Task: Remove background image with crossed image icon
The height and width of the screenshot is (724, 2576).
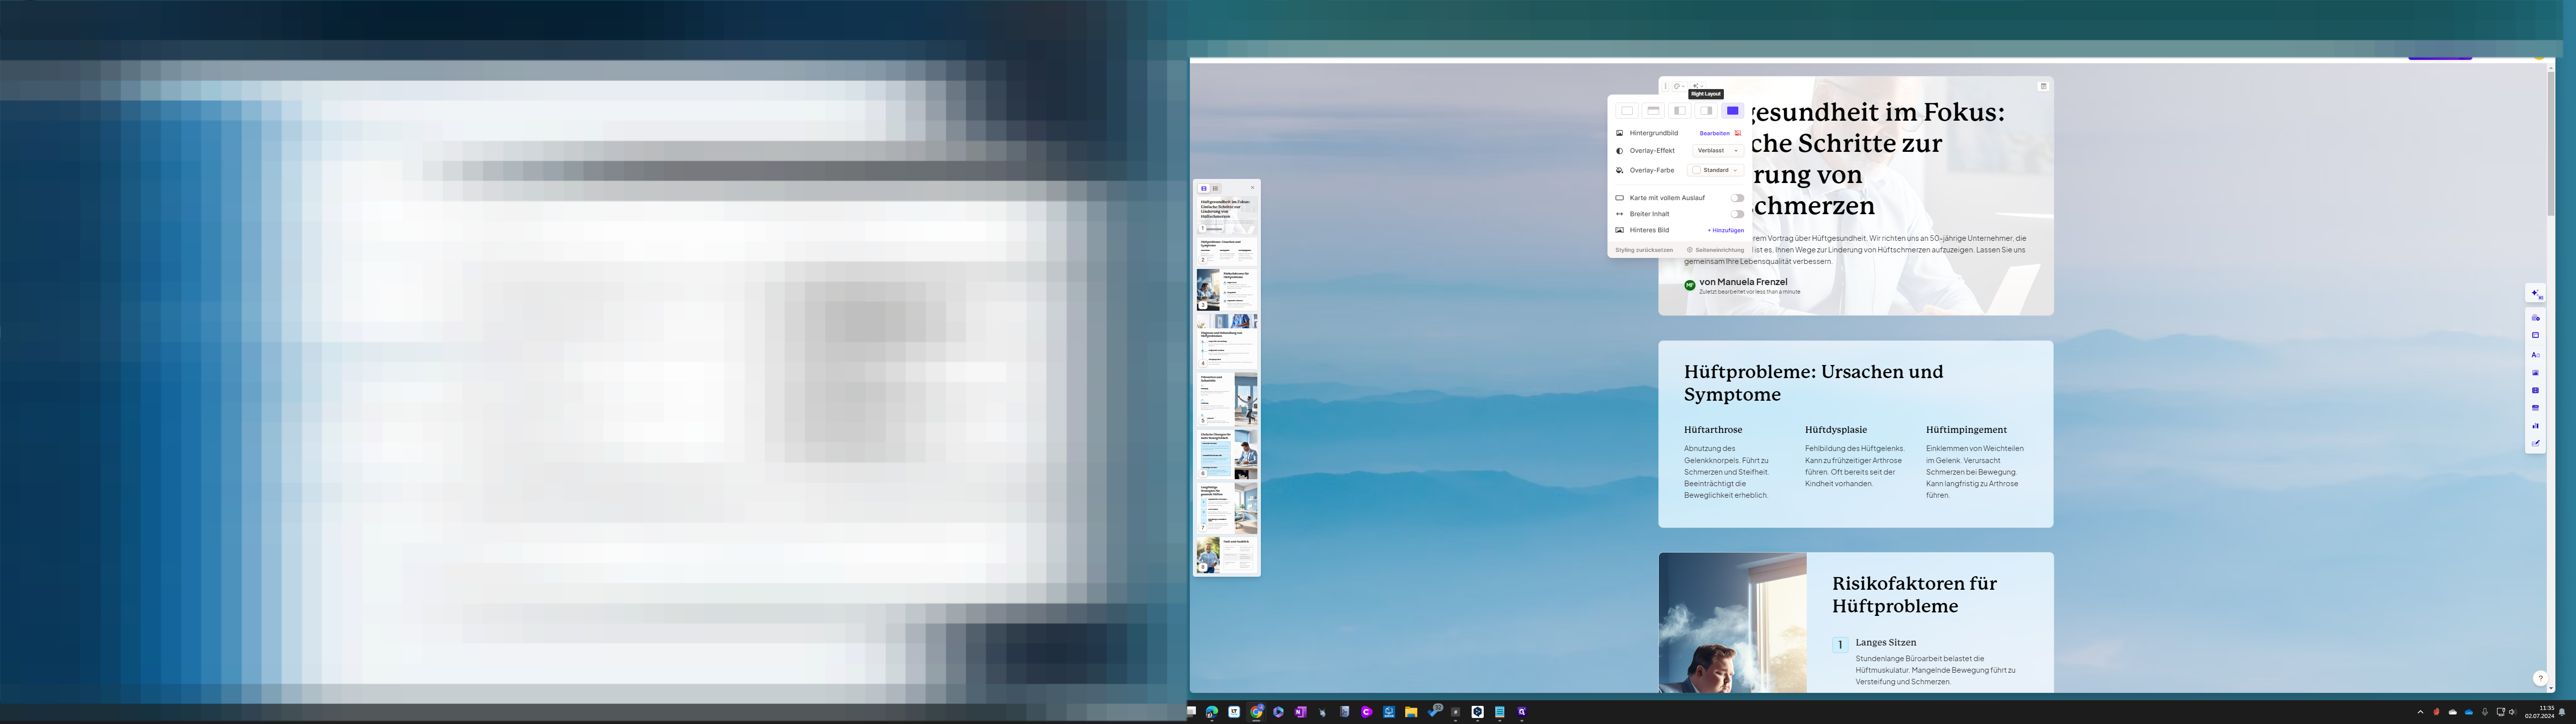Action: 1738,133
